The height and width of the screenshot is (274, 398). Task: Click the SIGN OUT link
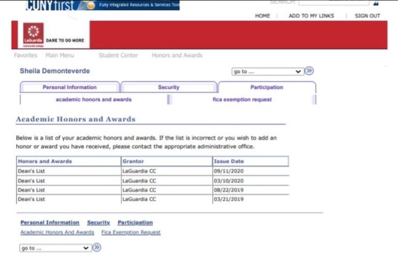coord(367,16)
